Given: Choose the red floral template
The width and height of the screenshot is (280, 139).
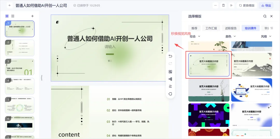Looking at the screenshot, I should (209, 132).
